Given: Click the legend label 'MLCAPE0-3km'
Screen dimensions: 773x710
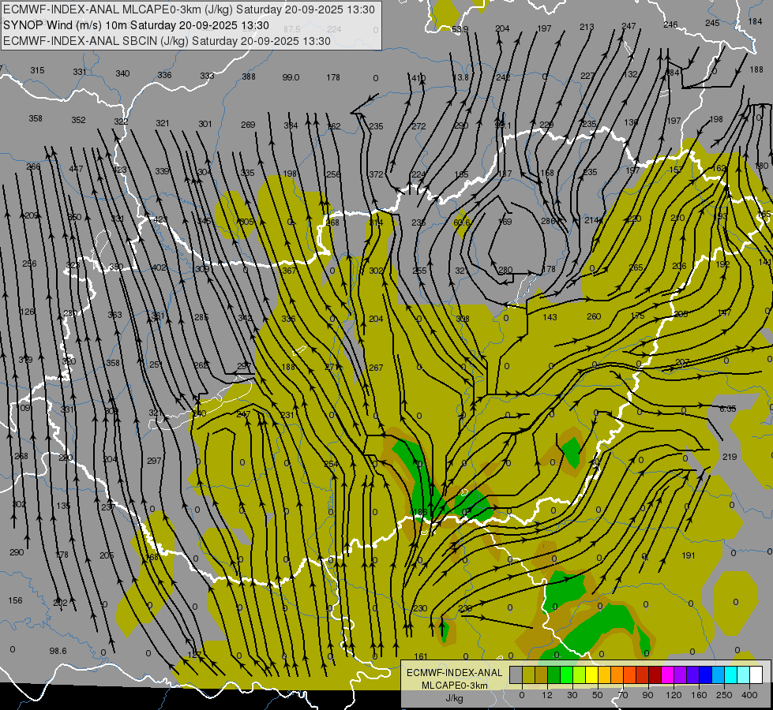Looking at the screenshot, I should click(454, 686).
